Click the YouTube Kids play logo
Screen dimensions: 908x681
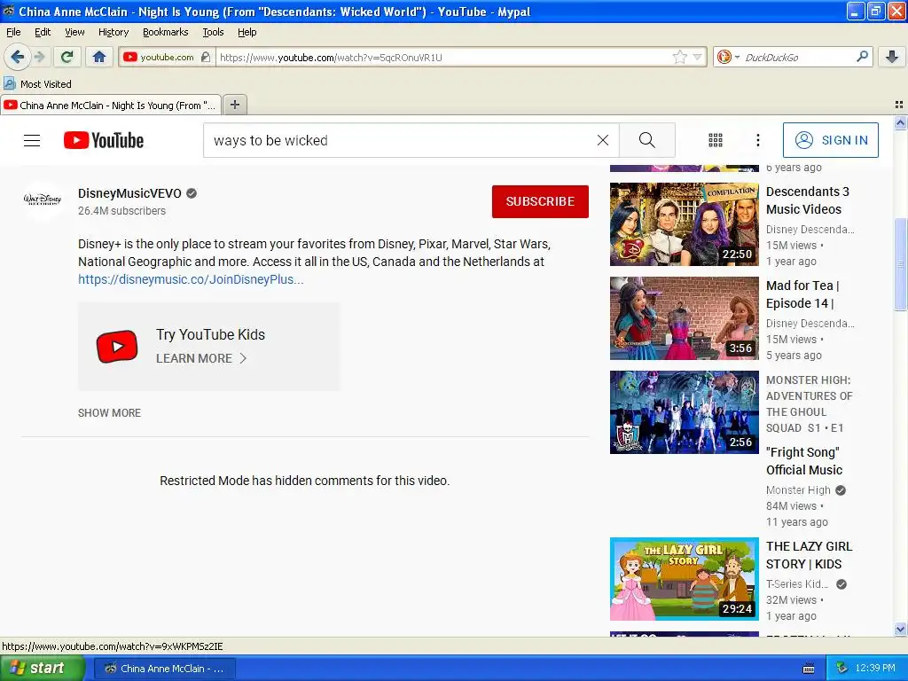click(x=117, y=347)
